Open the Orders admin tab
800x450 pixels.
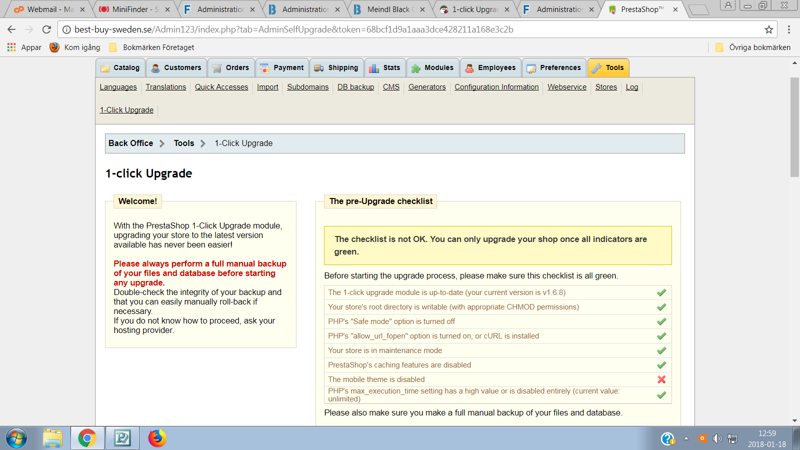[x=231, y=68]
